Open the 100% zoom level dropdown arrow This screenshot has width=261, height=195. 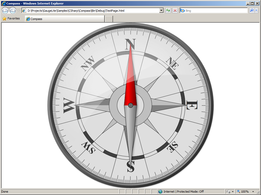[x=253, y=192]
